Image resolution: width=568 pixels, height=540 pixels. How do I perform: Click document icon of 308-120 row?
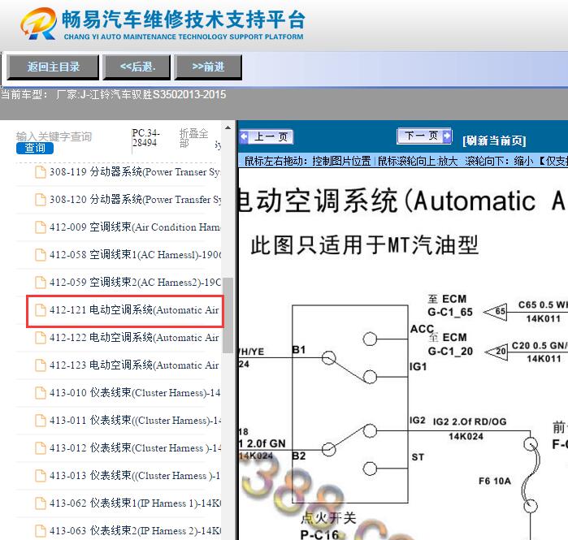point(40,200)
